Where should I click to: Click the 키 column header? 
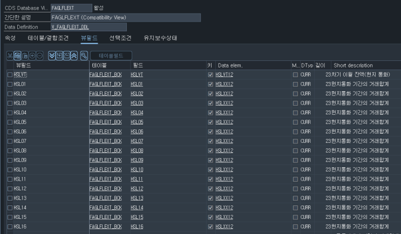coord(211,65)
